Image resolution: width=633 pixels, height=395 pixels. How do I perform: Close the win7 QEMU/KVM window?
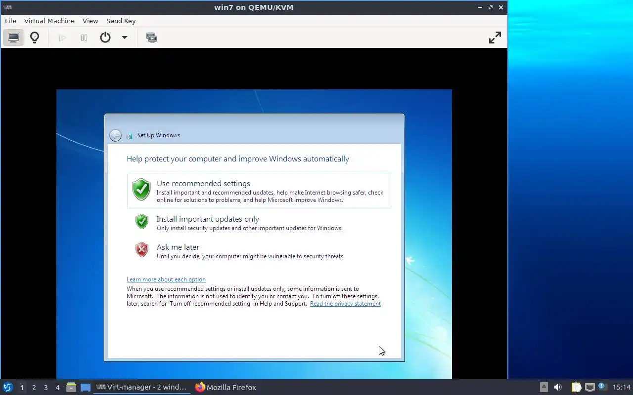[x=501, y=7]
